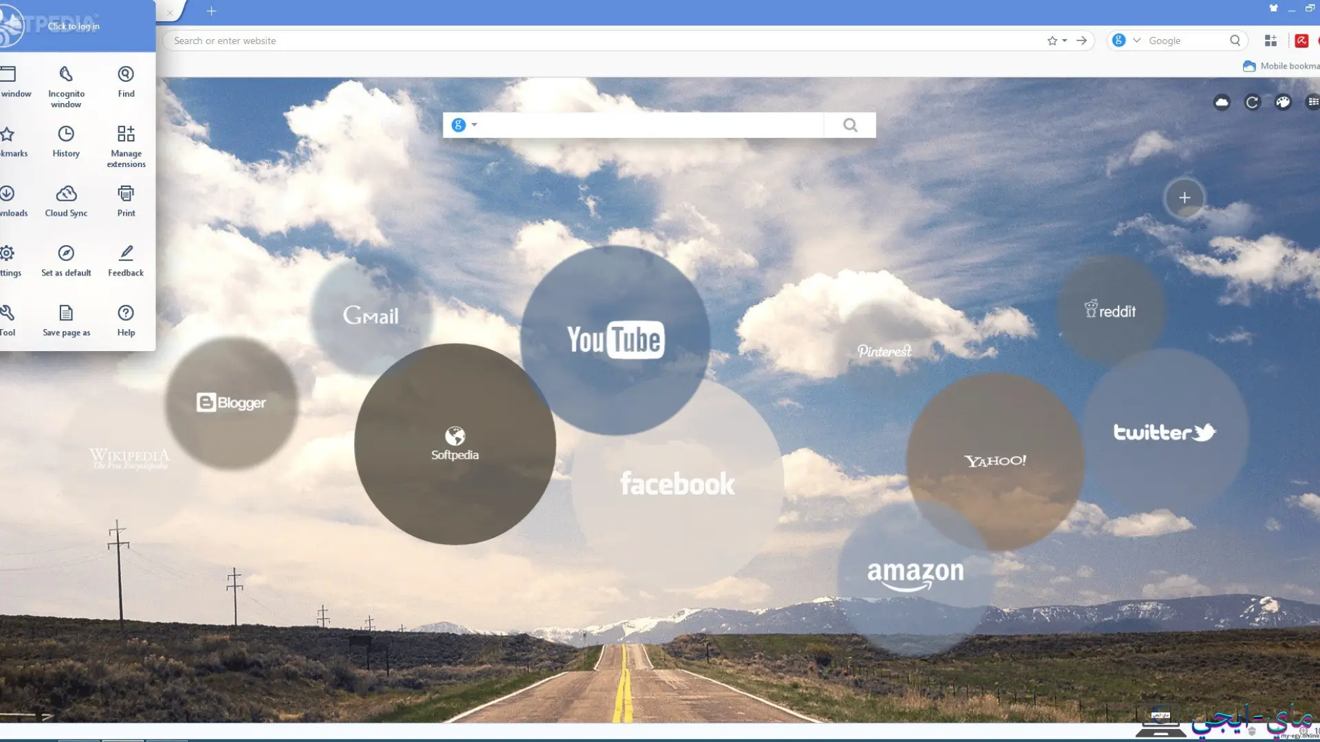Open the extensions grid icon in toolbar
The height and width of the screenshot is (742, 1320).
[1270, 41]
